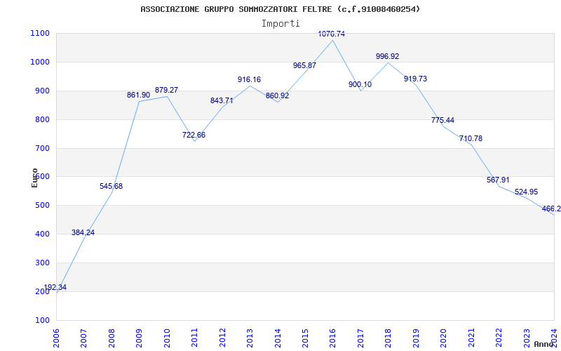The height and width of the screenshot is (351, 561).
Task: Click x-axis year 2023
Action: [527, 338]
